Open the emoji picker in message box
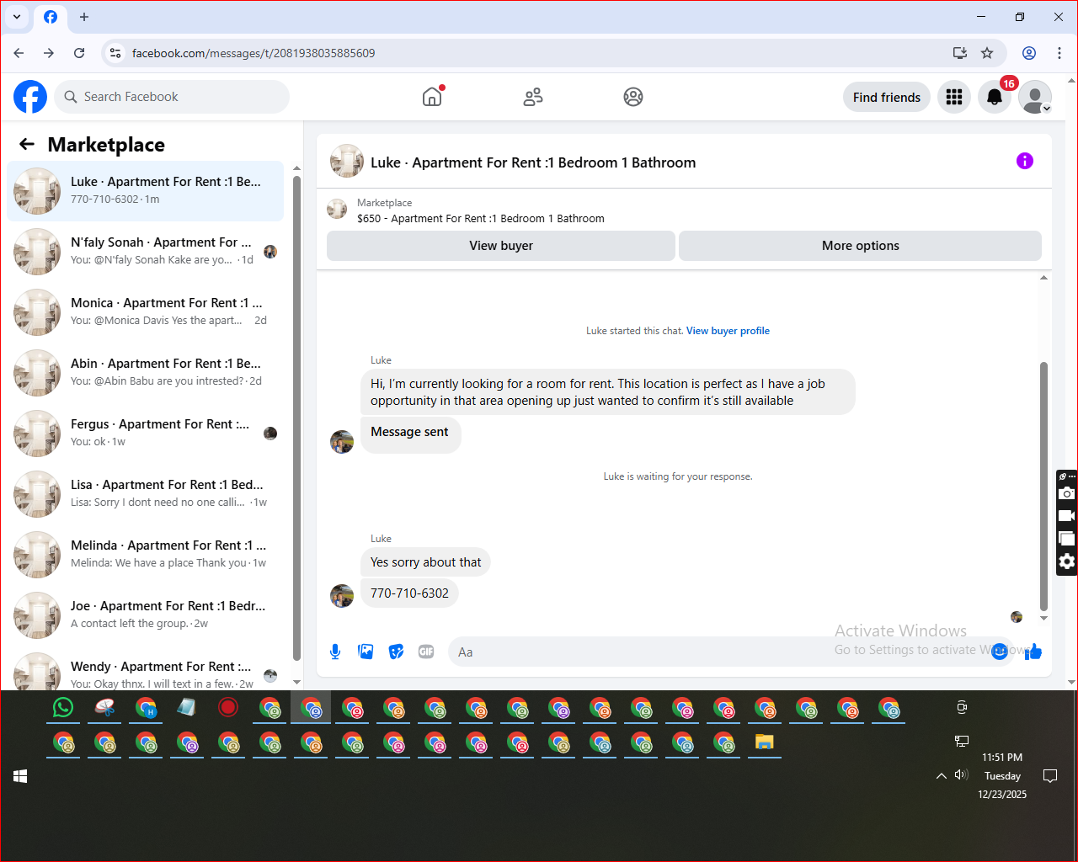The image size is (1078, 862). point(1000,652)
